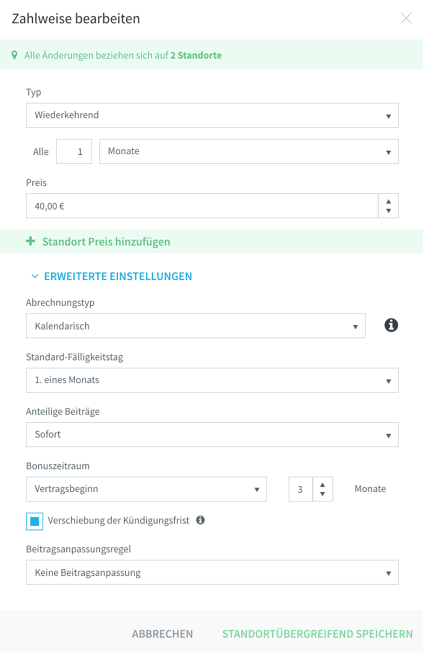Open the Standard-Fälligkeitstag dropdown
The height and width of the screenshot is (652, 423).
212,380
